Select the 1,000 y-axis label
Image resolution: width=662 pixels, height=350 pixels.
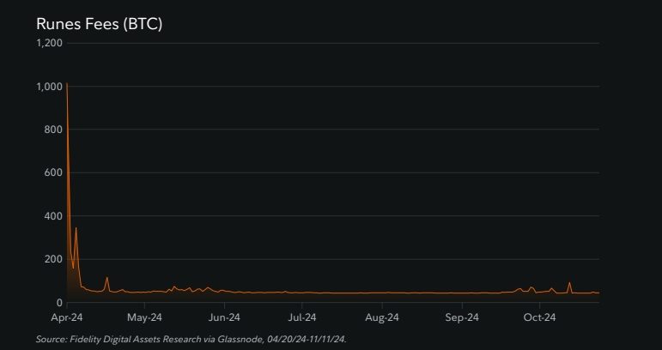(x=49, y=87)
